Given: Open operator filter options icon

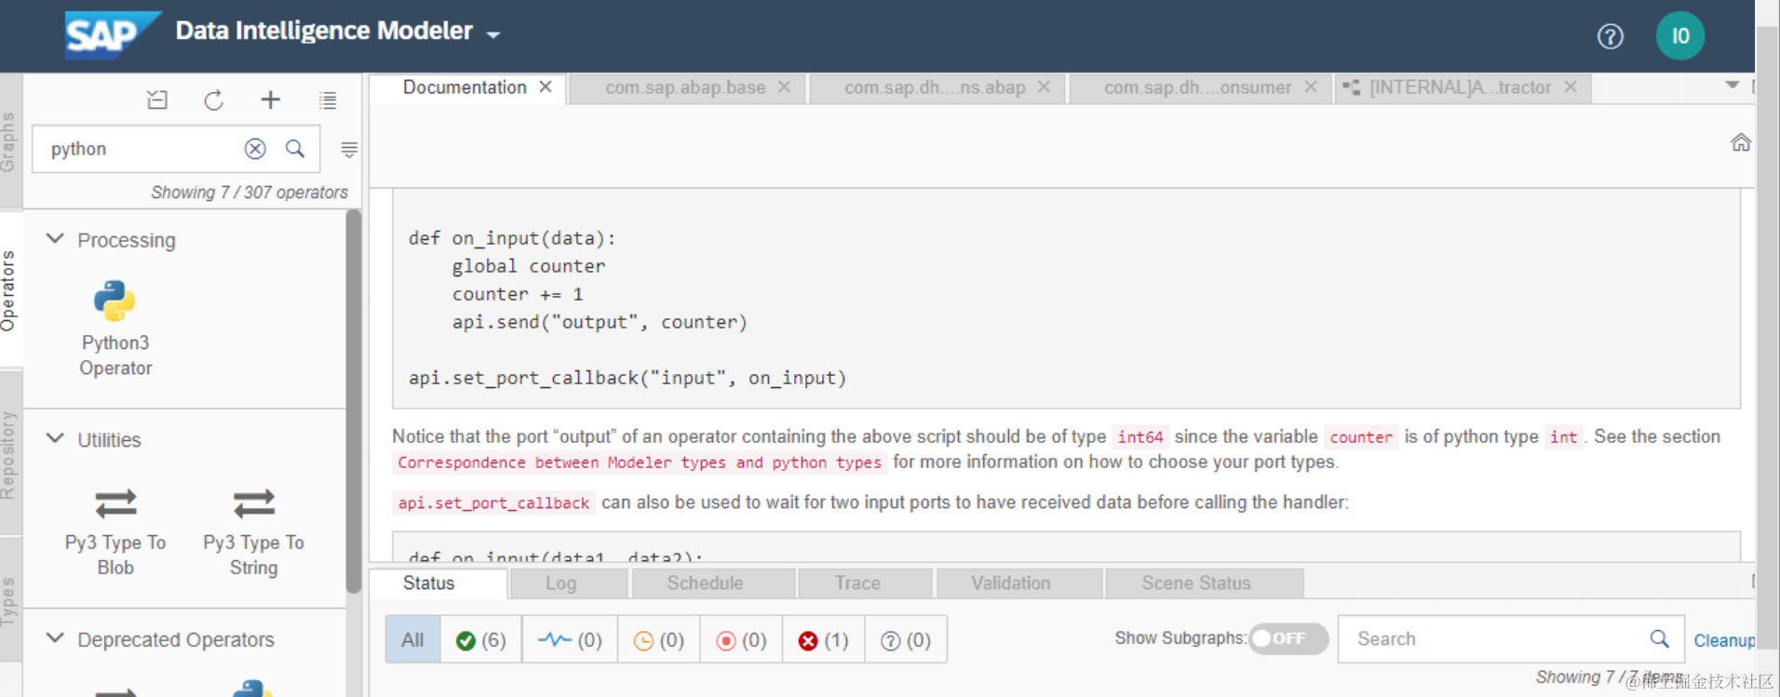Looking at the screenshot, I should pos(349,150).
